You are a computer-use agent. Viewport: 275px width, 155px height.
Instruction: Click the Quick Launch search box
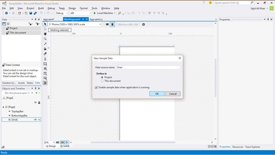[234, 3]
